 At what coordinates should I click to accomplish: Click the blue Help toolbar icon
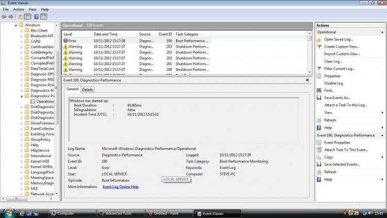(x=36, y=17)
